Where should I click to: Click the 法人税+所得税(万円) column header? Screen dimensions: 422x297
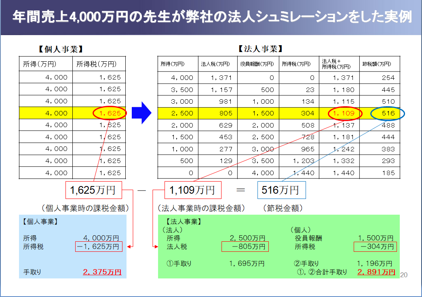[x=339, y=64]
